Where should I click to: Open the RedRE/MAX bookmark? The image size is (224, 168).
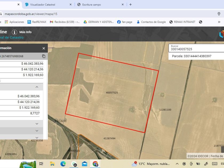click(x=37, y=22)
